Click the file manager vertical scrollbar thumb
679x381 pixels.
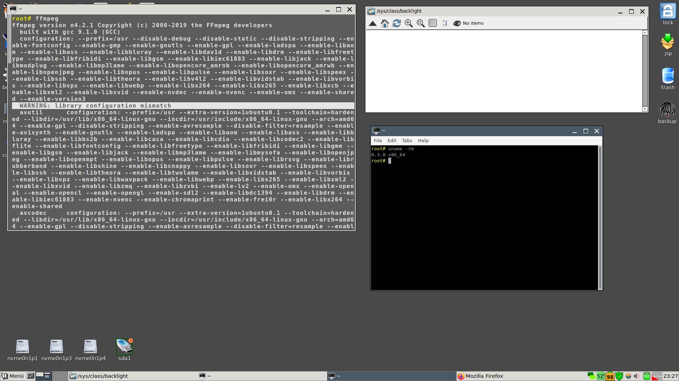[x=645, y=71]
